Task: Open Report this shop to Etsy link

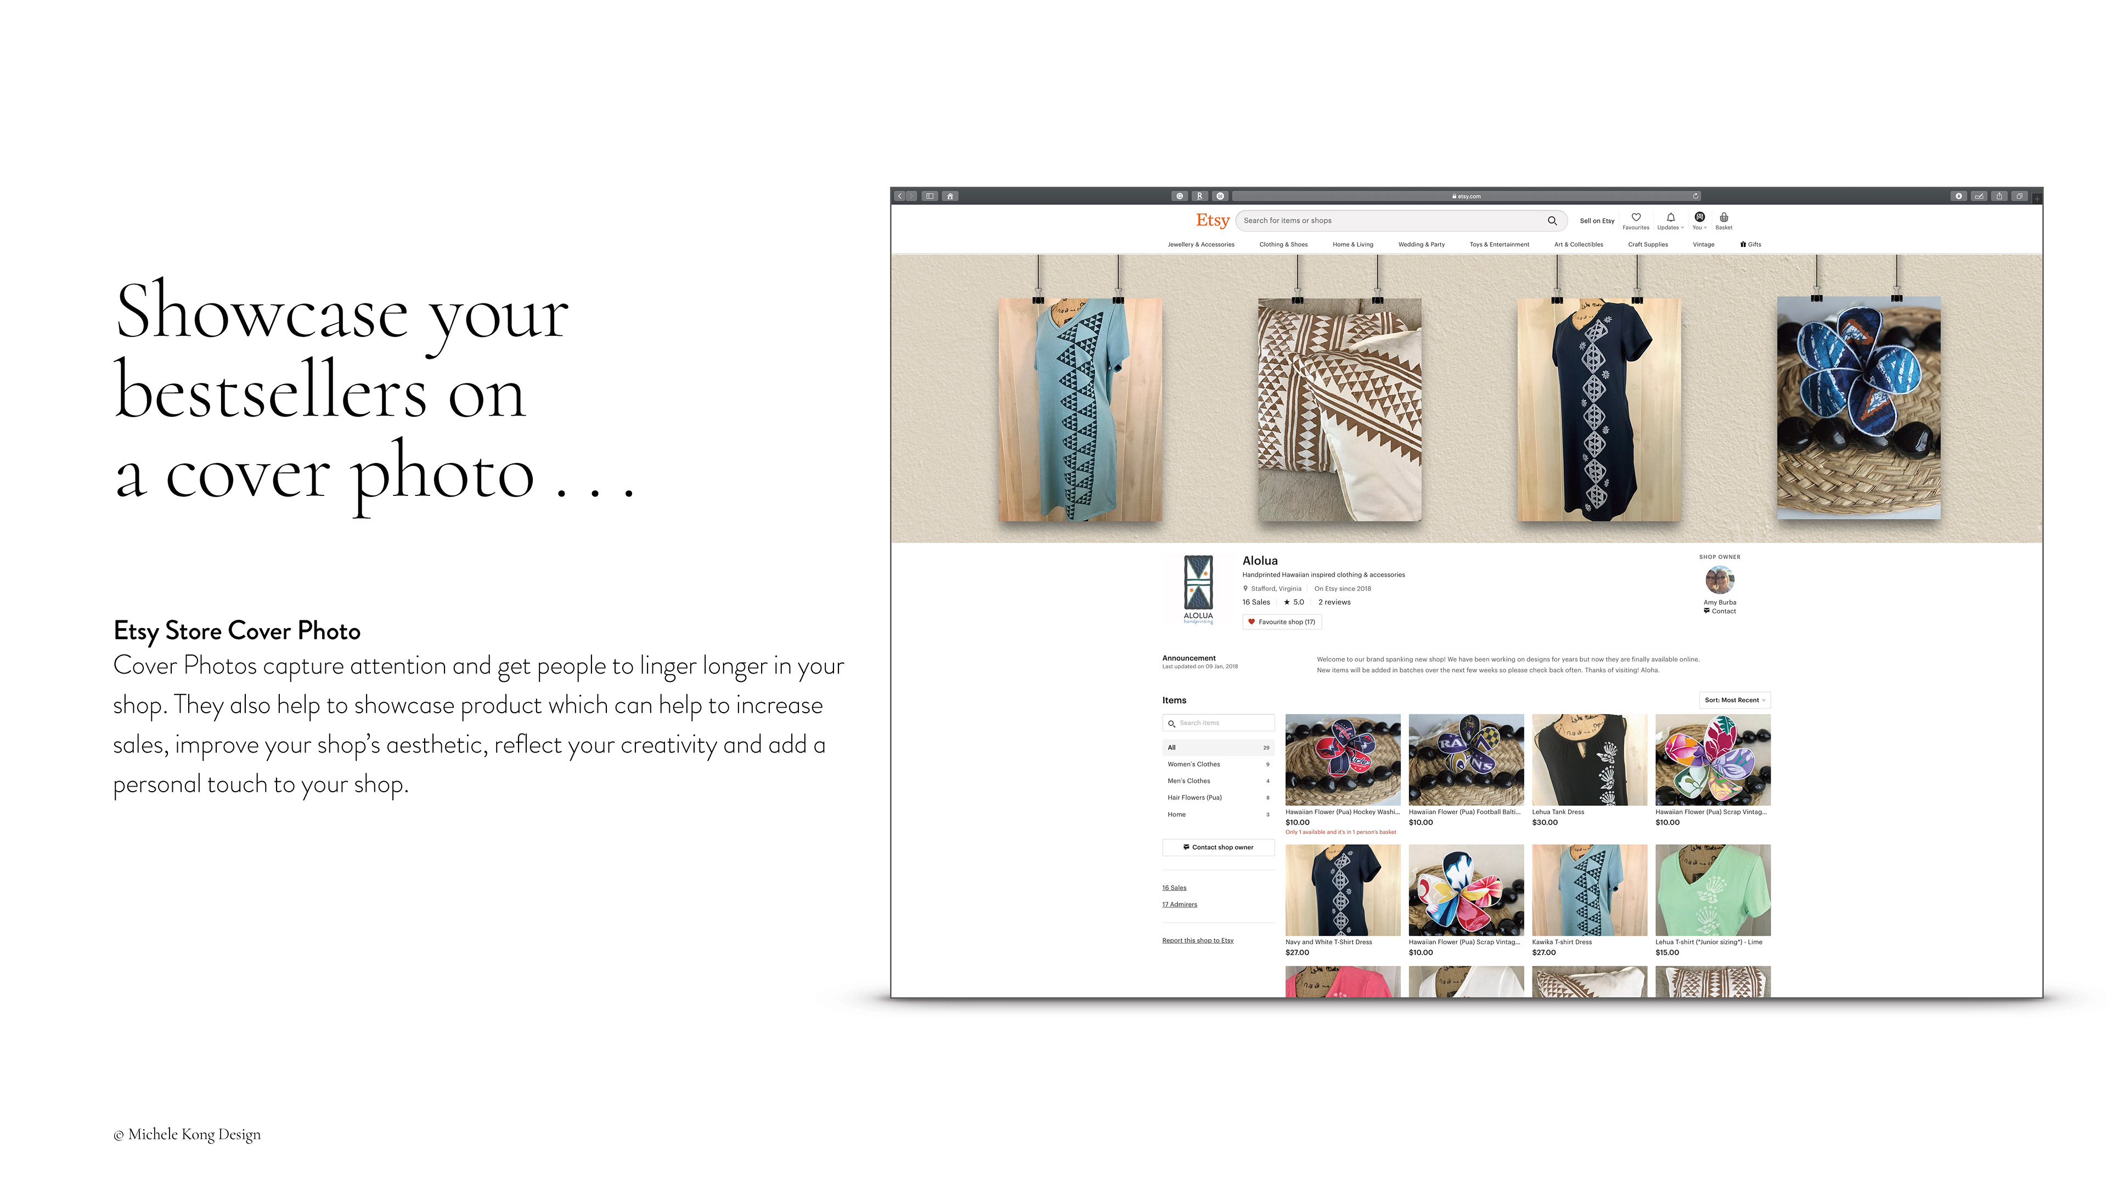Action: pyautogui.click(x=1197, y=940)
